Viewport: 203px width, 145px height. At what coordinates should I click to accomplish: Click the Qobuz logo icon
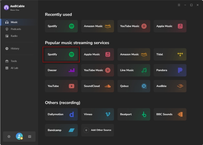(144, 86)
